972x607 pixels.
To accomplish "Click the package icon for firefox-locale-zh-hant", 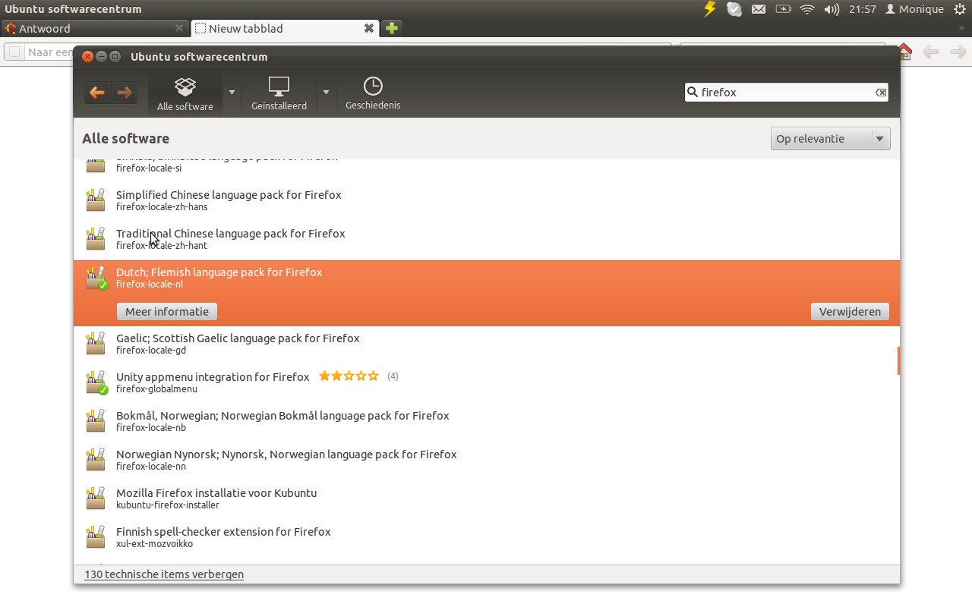I will point(96,239).
